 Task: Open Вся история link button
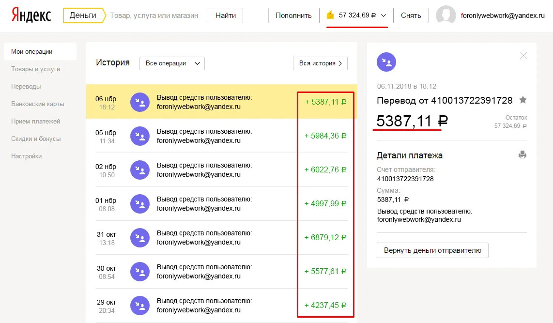(x=320, y=63)
